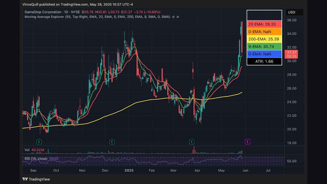The image size is (327, 184).
Task: Click the GameStop Corporation symbol title
Action: (x=43, y=12)
